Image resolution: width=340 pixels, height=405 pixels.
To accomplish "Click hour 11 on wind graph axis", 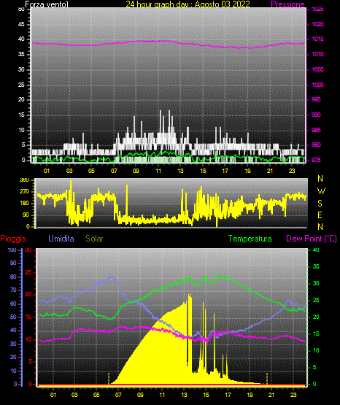I will [x=158, y=171].
